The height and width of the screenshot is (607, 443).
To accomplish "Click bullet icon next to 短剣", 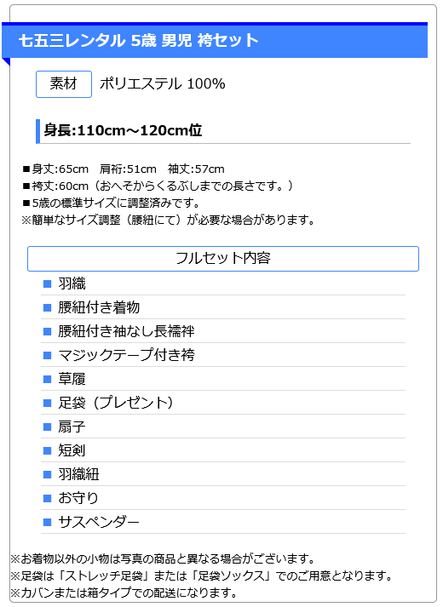I will [x=47, y=451].
